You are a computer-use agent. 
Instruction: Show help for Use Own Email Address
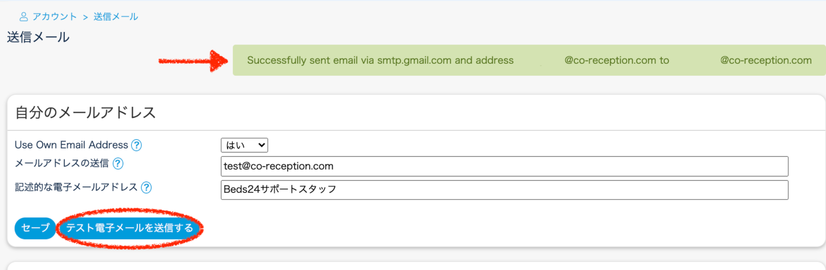(136, 145)
